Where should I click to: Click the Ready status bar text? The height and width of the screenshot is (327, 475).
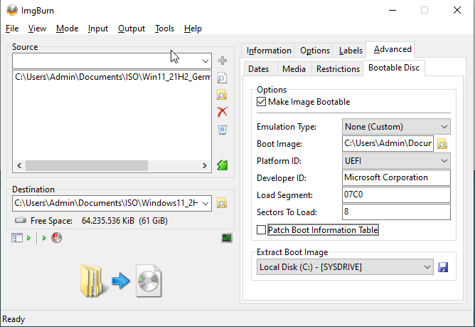point(14,319)
